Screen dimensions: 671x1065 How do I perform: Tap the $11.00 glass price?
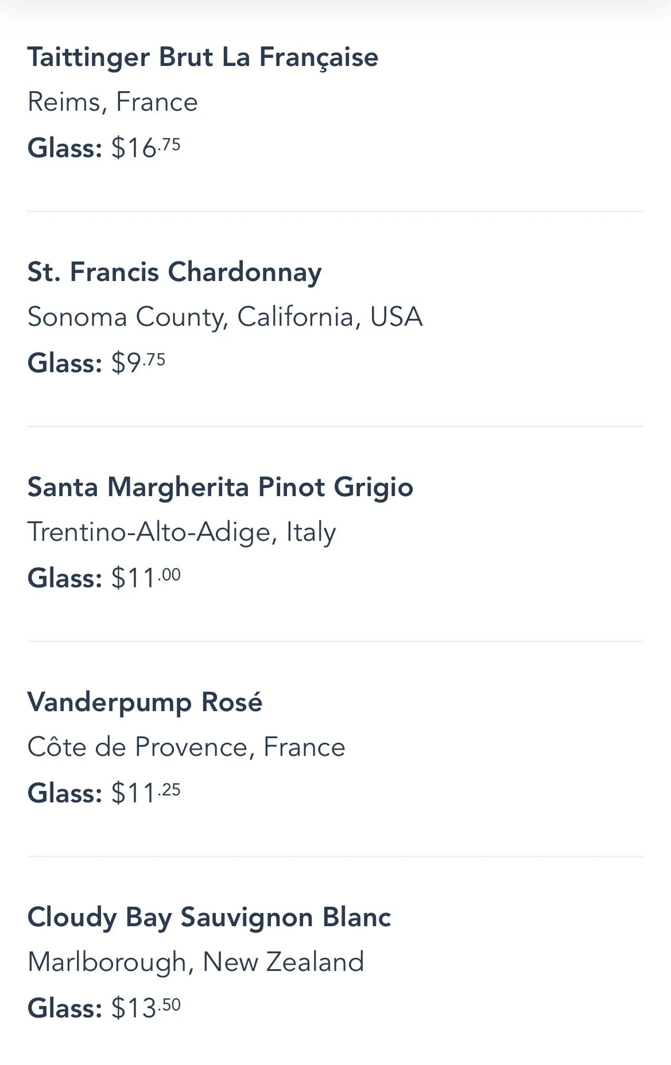(x=146, y=578)
